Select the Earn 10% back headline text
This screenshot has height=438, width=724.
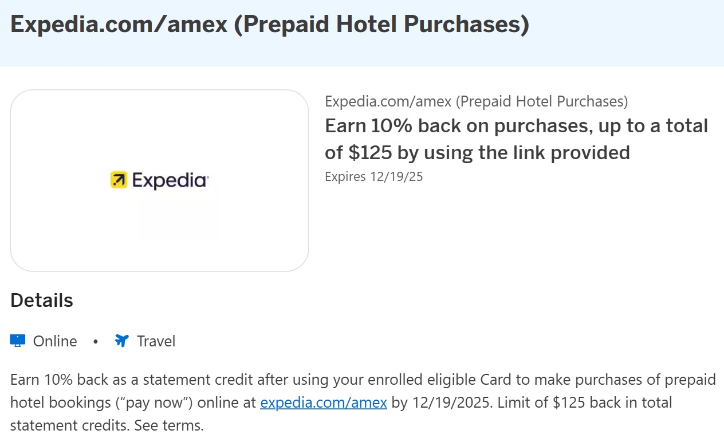coord(516,126)
